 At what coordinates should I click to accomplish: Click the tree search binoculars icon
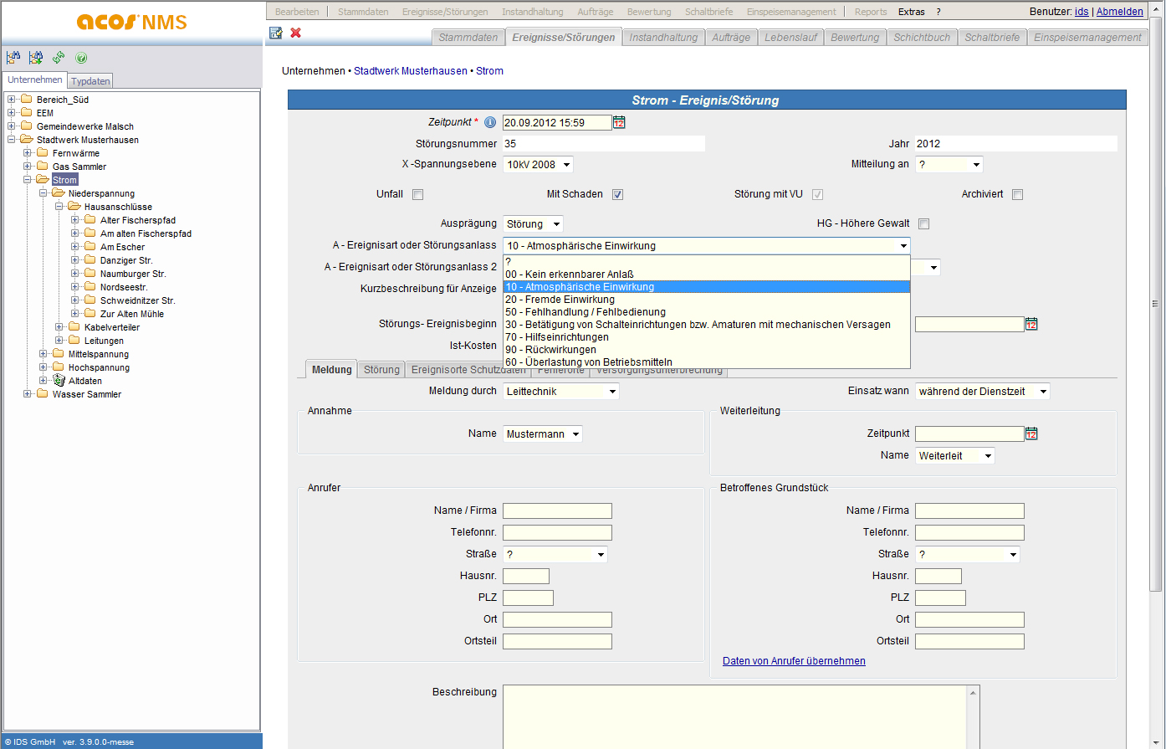click(x=13, y=58)
